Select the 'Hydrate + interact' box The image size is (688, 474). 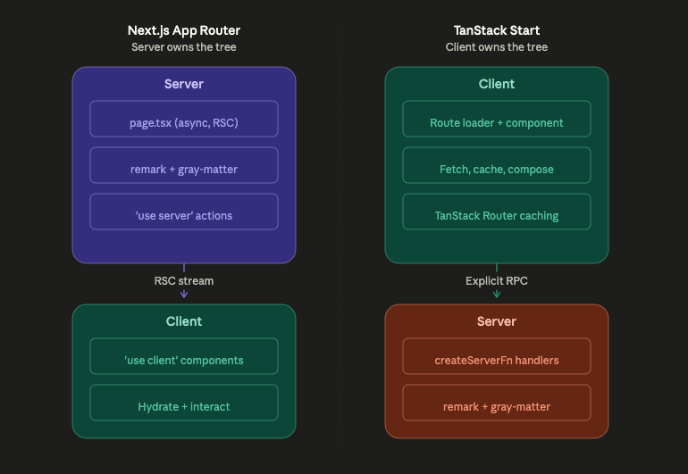tap(184, 403)
